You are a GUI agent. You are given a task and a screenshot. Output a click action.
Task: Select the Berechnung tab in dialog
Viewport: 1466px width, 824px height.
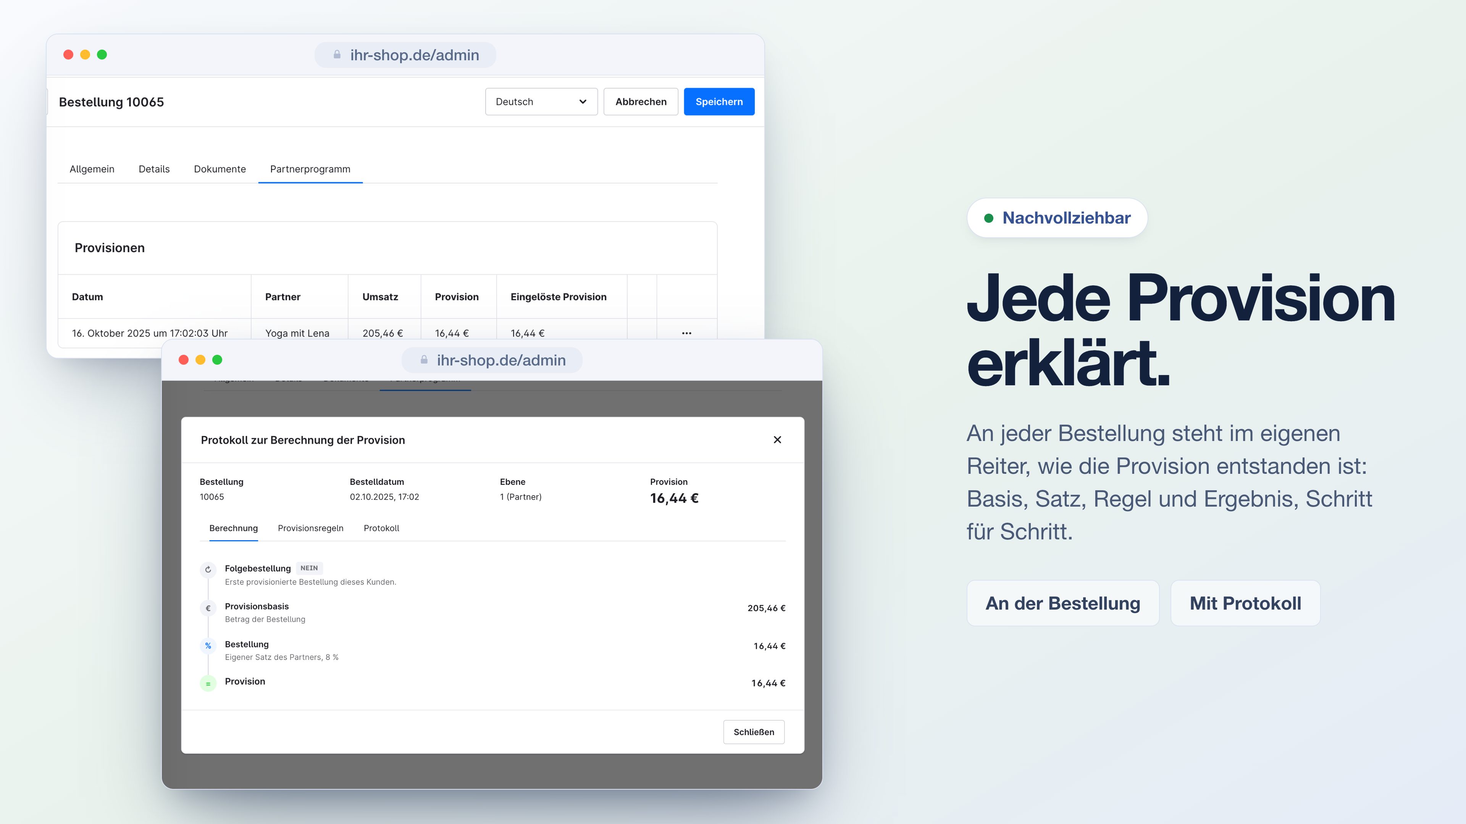(233, 528)
